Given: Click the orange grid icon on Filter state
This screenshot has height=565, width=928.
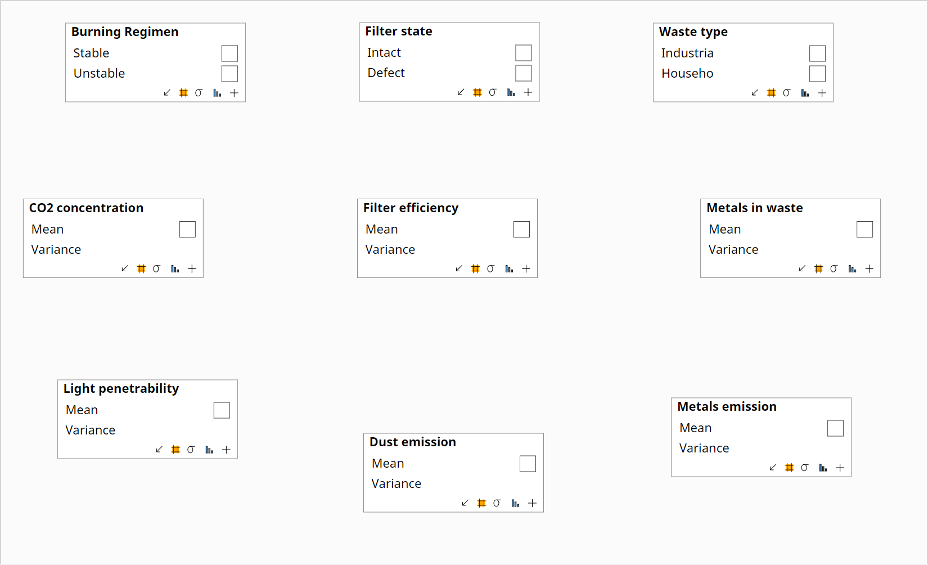Looking at the screenshot, I should 477,92.
